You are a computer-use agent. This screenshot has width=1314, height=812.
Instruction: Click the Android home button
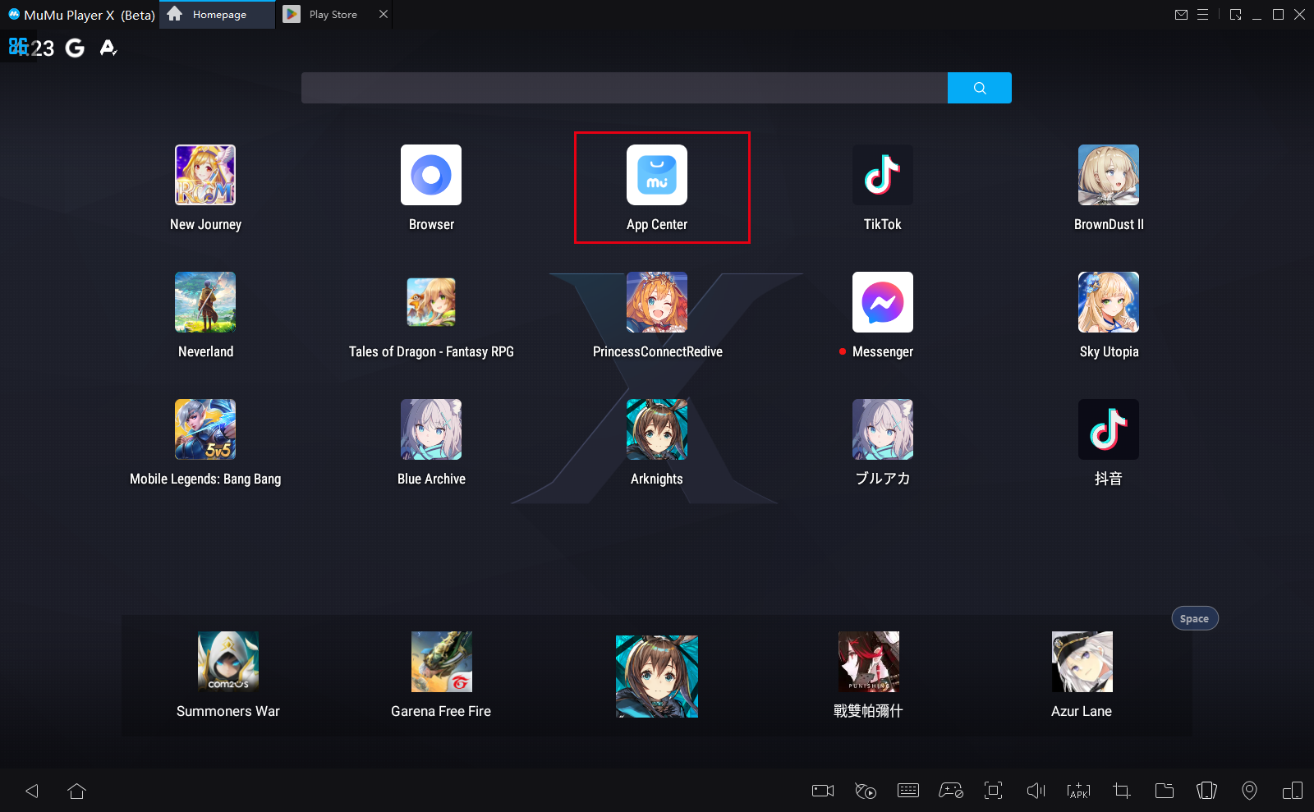[x=76, y=791]
